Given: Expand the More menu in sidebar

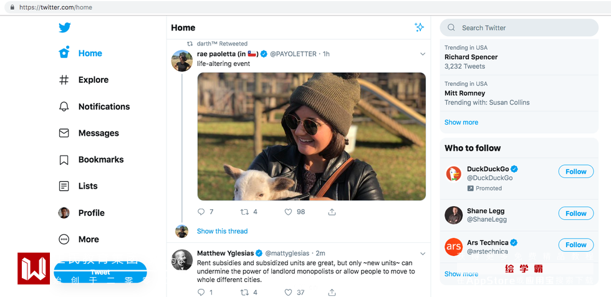Looking at the screenshot, I should (64, 239).
